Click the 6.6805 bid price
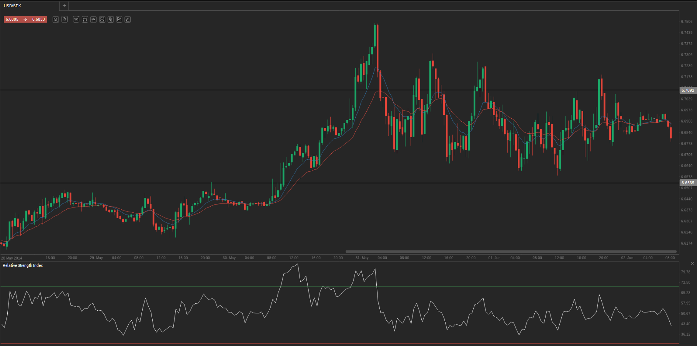The image size is (697, 346). pyautogui.click(x=12, y=19)
